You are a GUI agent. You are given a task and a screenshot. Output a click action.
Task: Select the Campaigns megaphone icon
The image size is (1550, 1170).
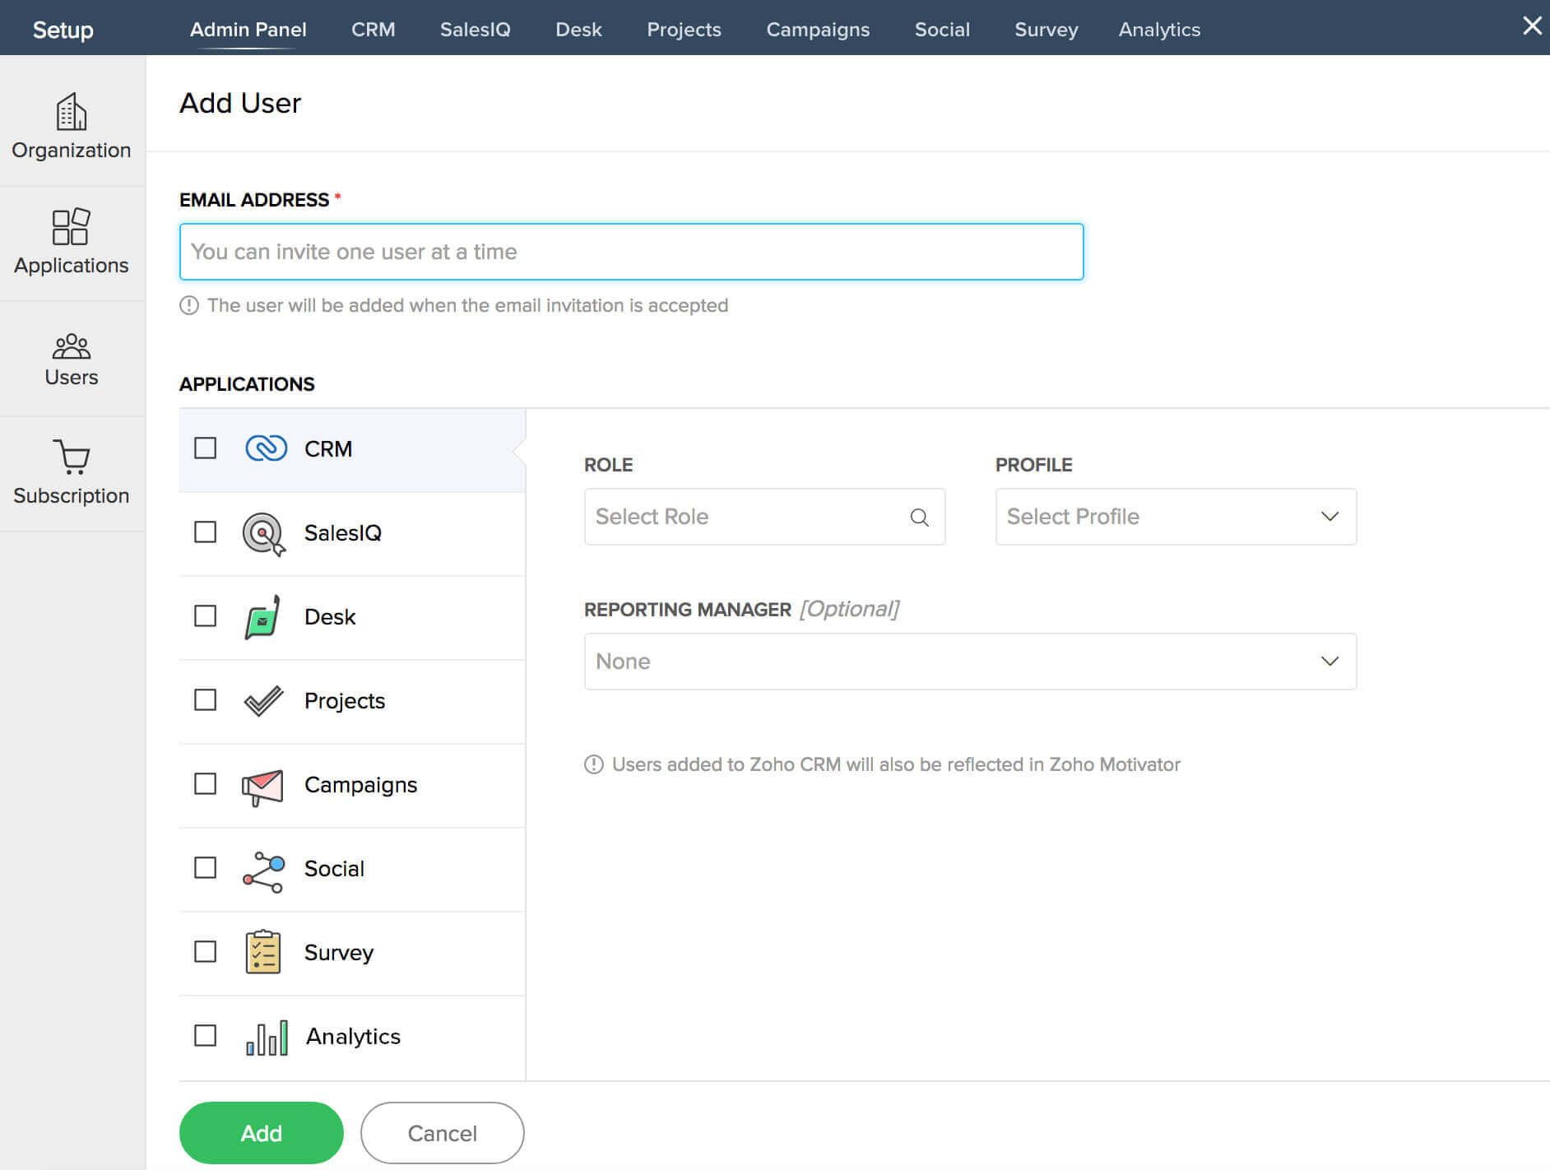[263, 786]
